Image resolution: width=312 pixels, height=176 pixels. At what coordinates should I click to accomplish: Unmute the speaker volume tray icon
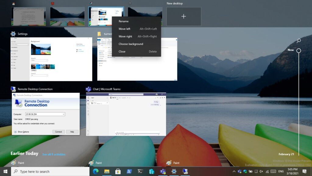point(261,171)
